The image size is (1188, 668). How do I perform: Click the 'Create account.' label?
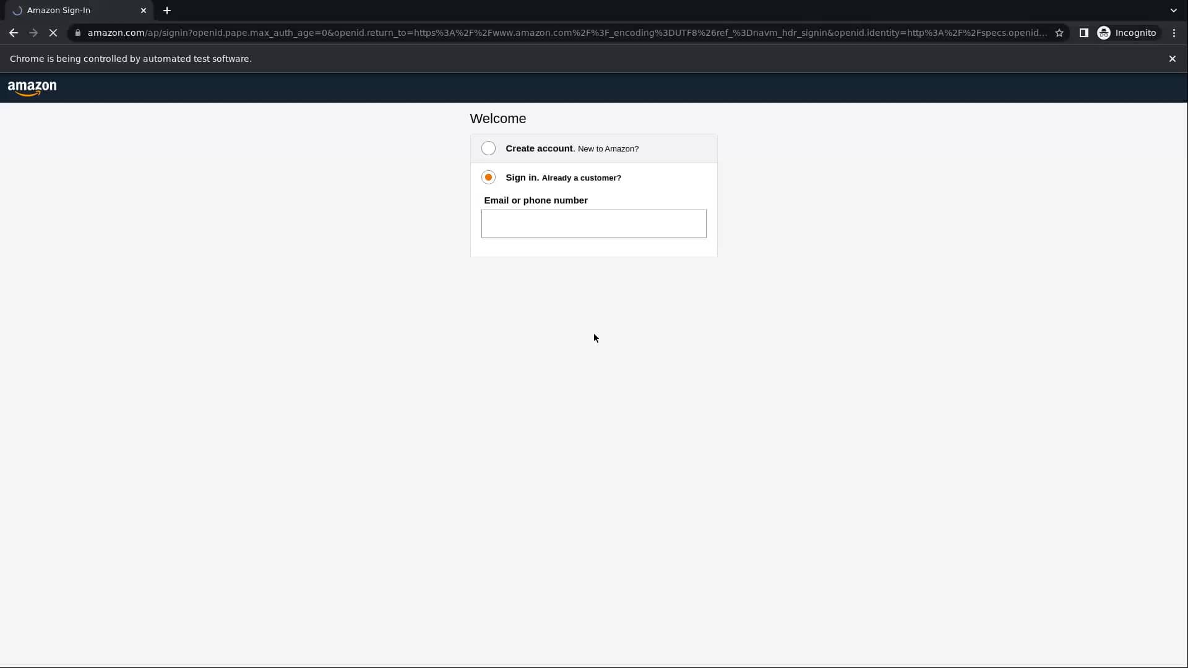pos(540,148)
